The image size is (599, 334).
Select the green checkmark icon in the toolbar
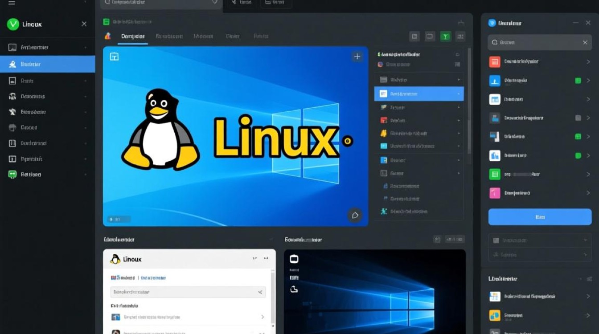(x=445, y=36)
